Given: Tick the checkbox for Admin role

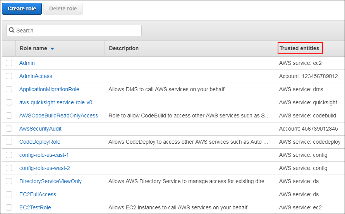Looking at the screenshot, I should tap(9, 63).
